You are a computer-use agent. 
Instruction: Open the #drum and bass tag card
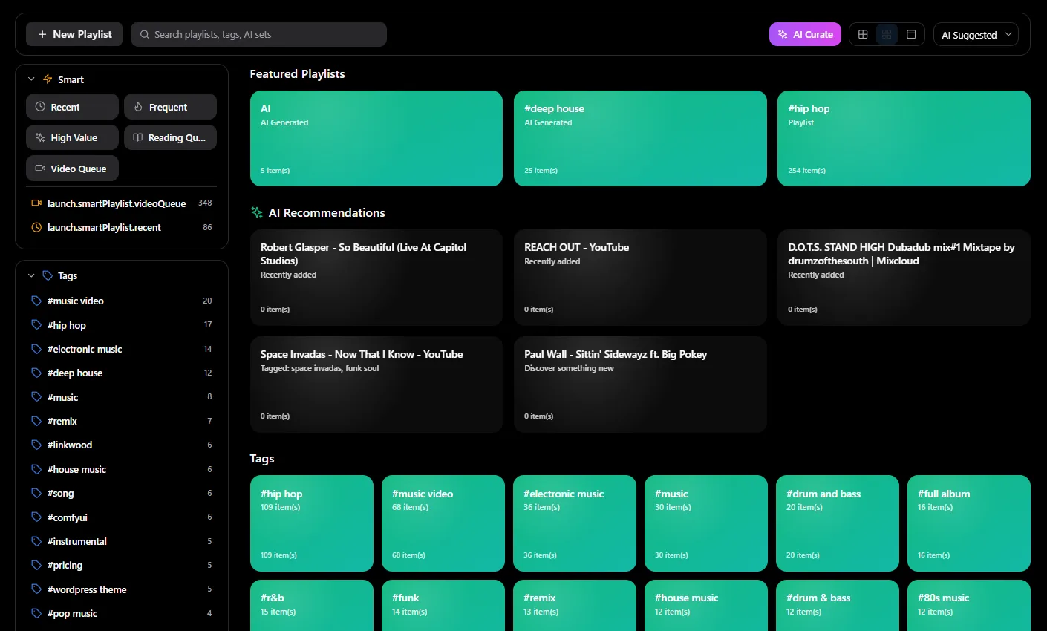click(838, 523)
